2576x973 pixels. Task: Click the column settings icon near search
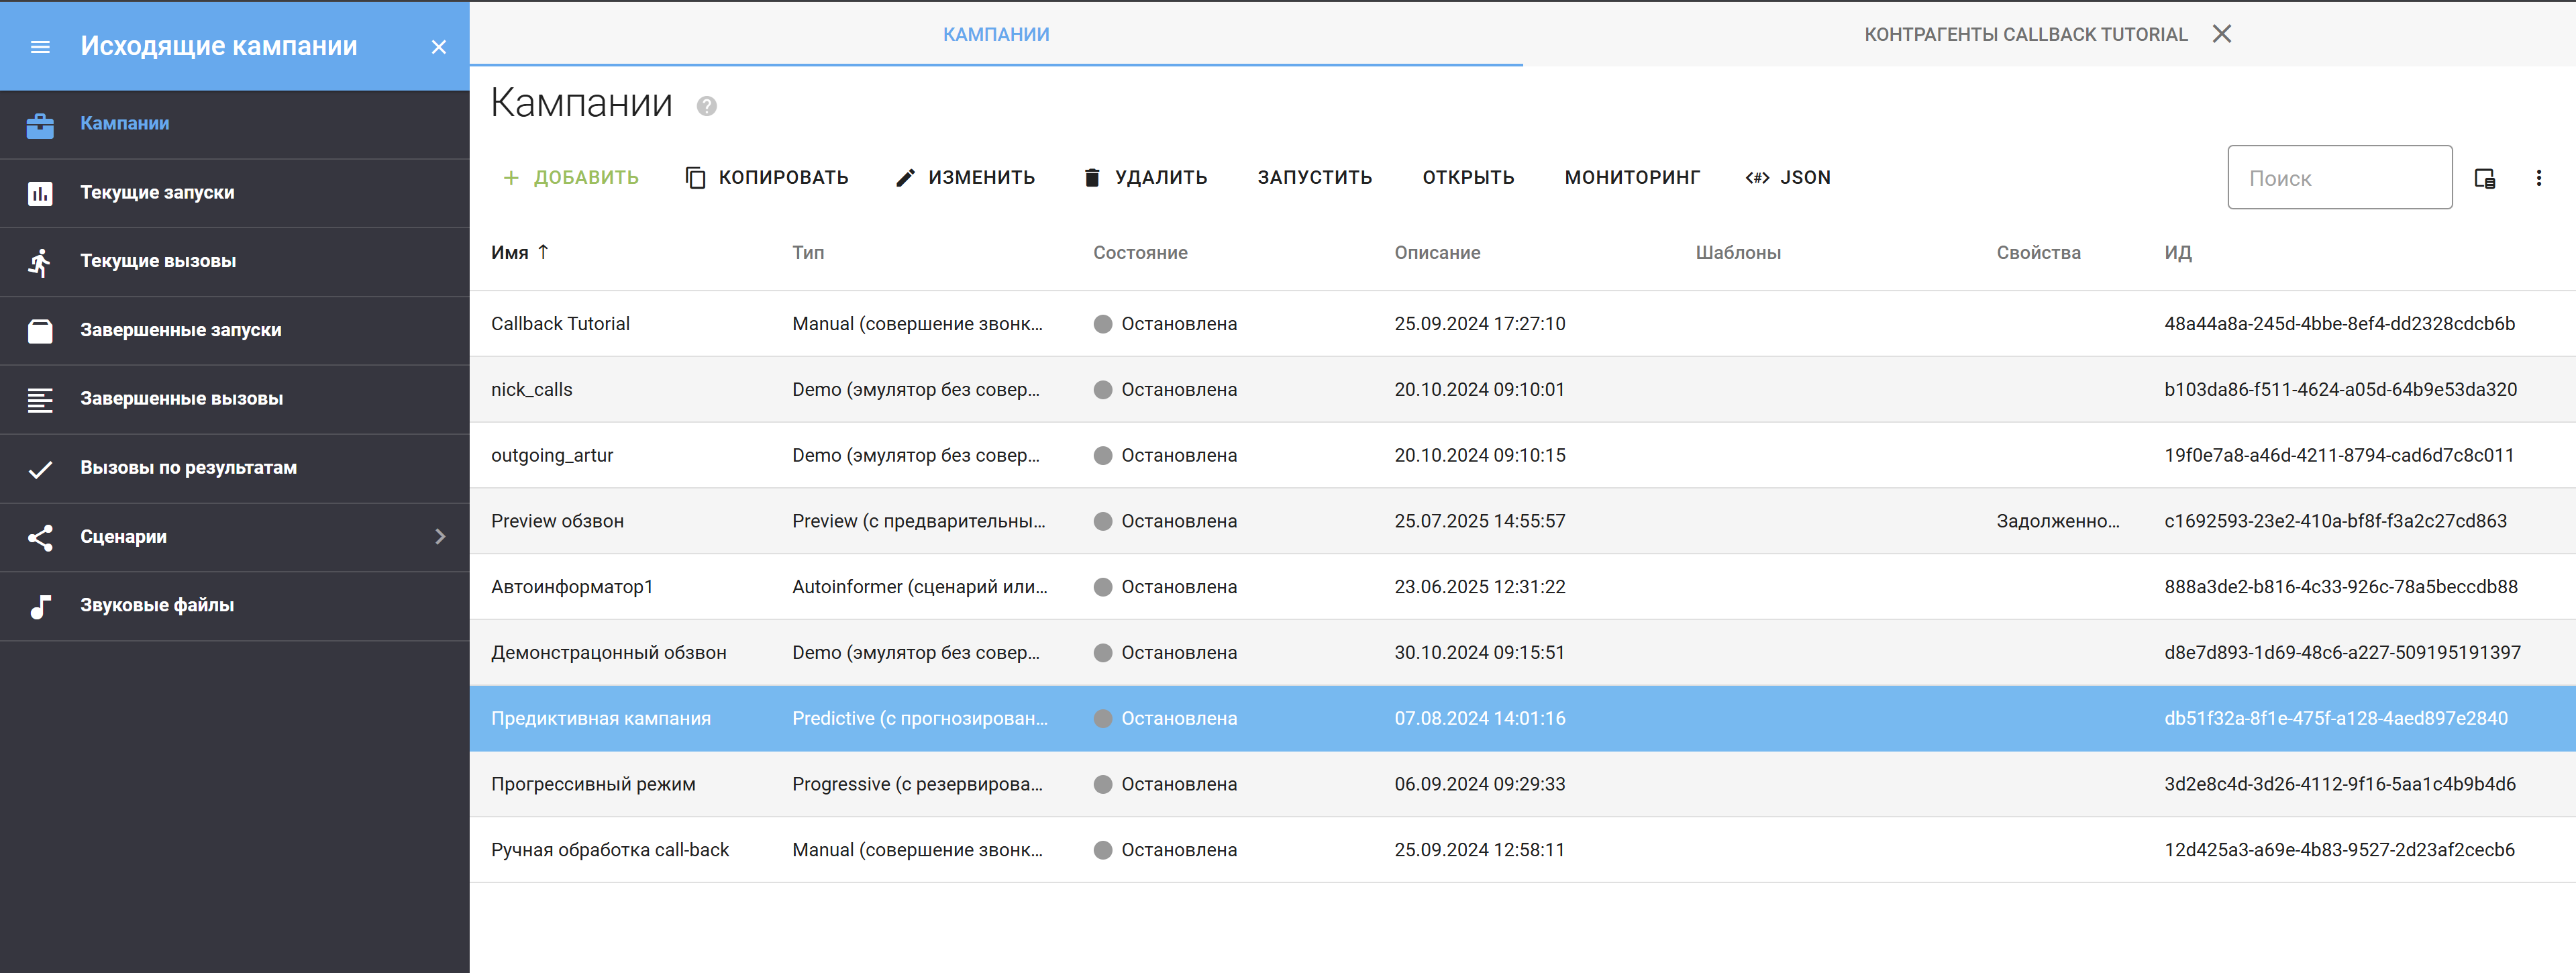tap(2484, 179)
